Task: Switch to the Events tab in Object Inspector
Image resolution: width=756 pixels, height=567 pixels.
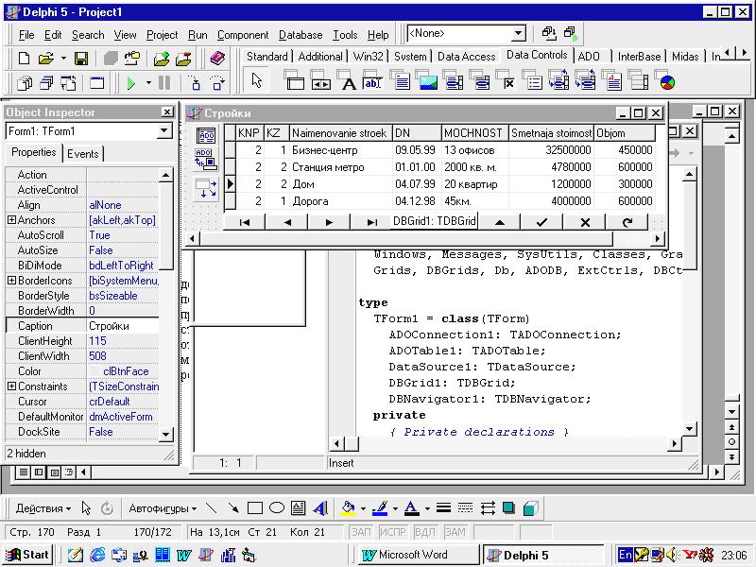Action: (x=82, y=154)
